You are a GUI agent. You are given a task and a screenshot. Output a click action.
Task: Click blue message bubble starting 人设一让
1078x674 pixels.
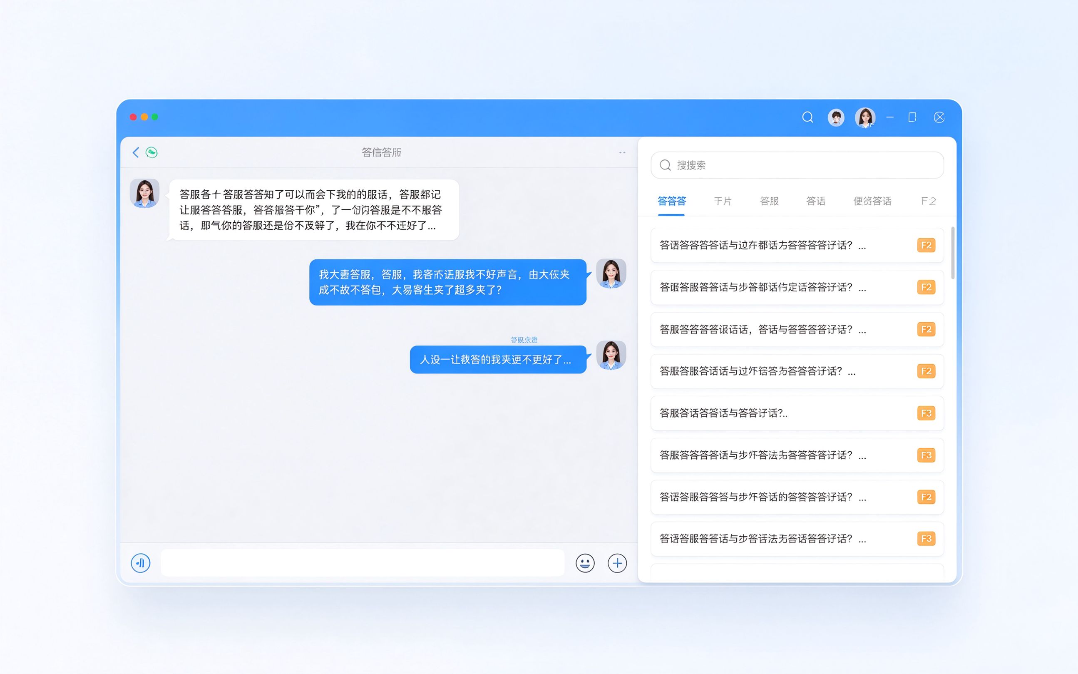click(x=498, y=359)
